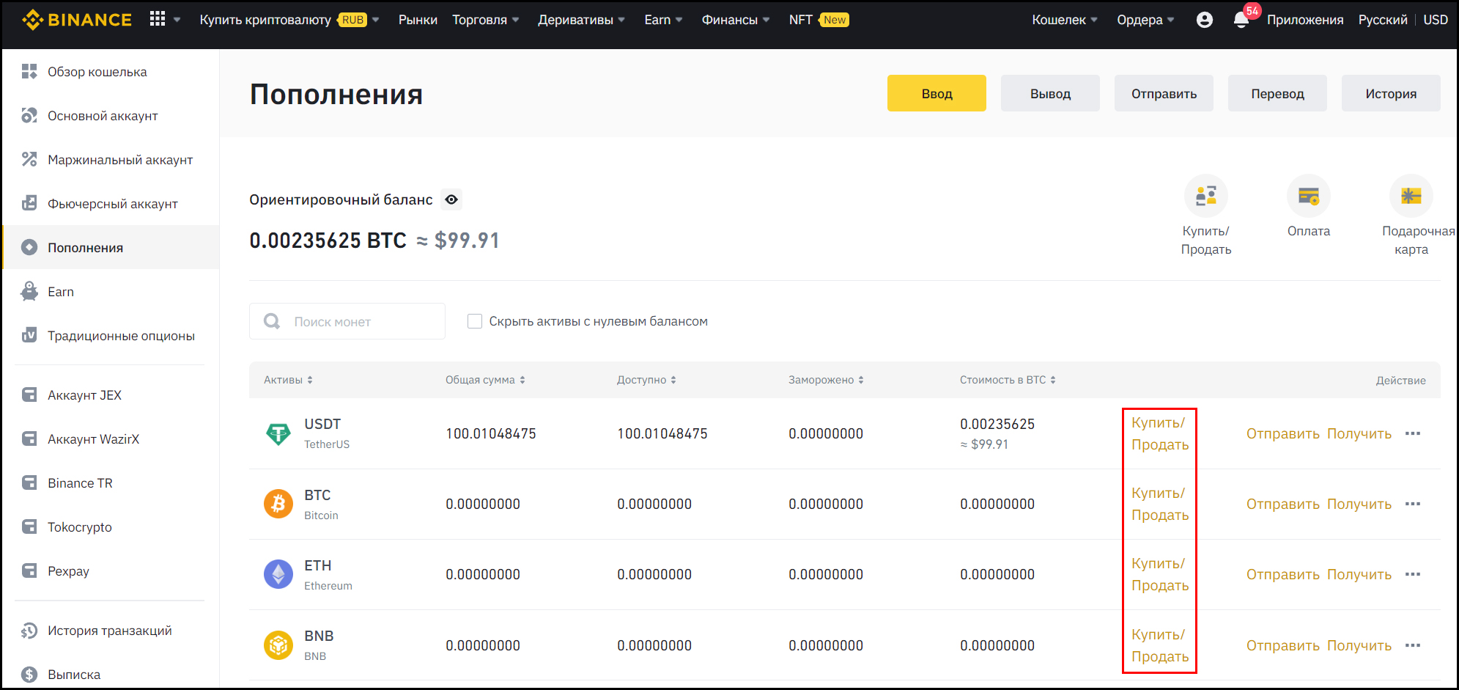Click the Аккаунт JEX wallet icon
Viewport: 1459px width, 690px height.
(x=29, y=394)
